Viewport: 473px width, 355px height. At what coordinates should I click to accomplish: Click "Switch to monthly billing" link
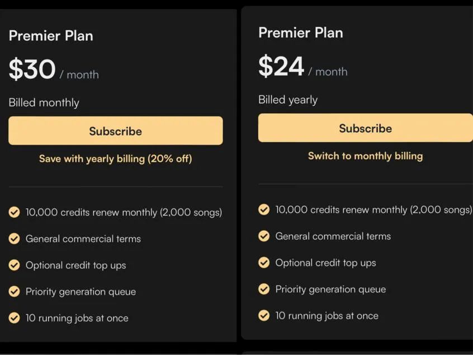click(x=365, y=156)
